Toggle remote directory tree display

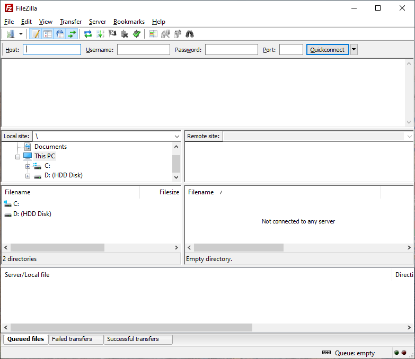pyautogui.click(x=60, y=34)
